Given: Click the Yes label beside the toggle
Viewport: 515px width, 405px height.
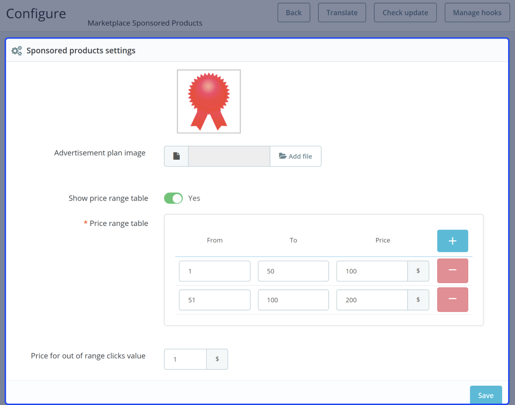Looking at the screenshot, I should tap(194, 198).
